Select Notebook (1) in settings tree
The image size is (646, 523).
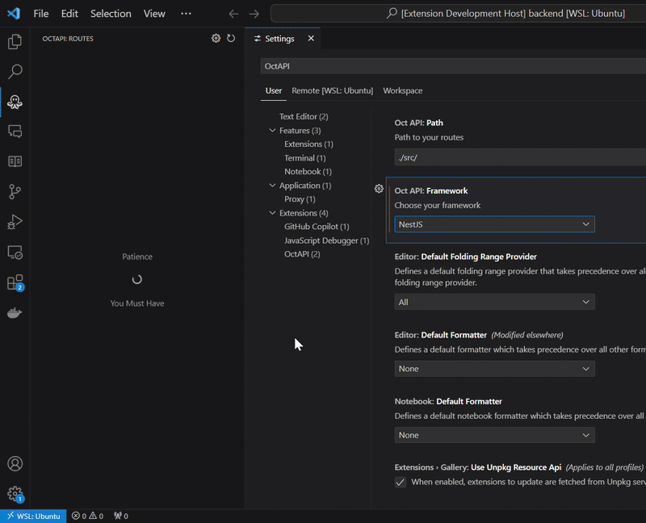coord(308,172)
